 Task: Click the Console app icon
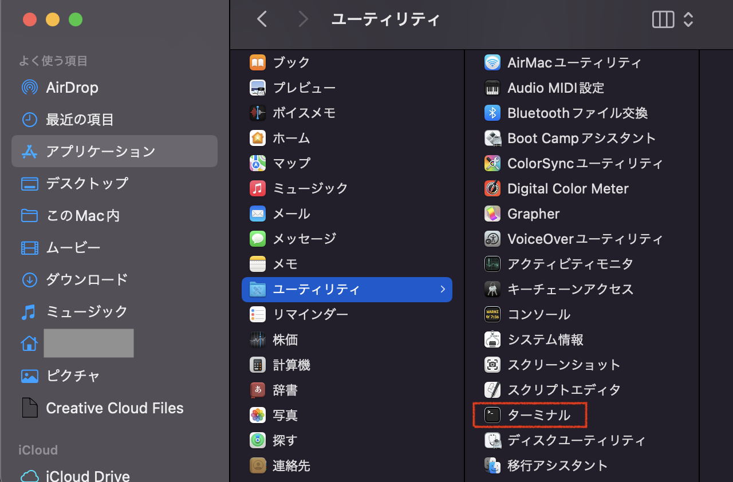pos(492,314)
